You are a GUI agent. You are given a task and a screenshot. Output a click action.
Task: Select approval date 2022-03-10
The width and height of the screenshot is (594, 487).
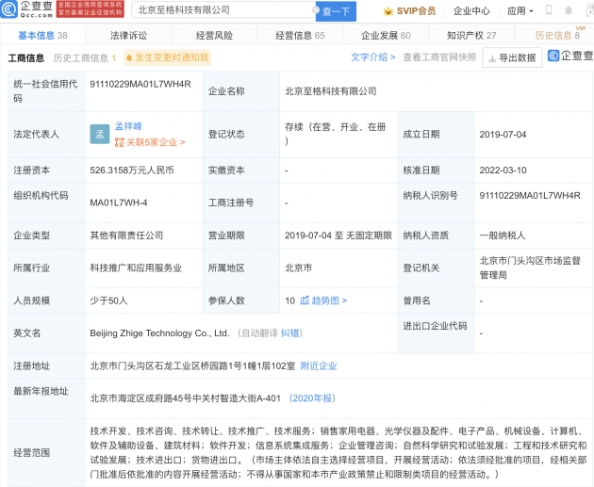click(x=503, y=170)
